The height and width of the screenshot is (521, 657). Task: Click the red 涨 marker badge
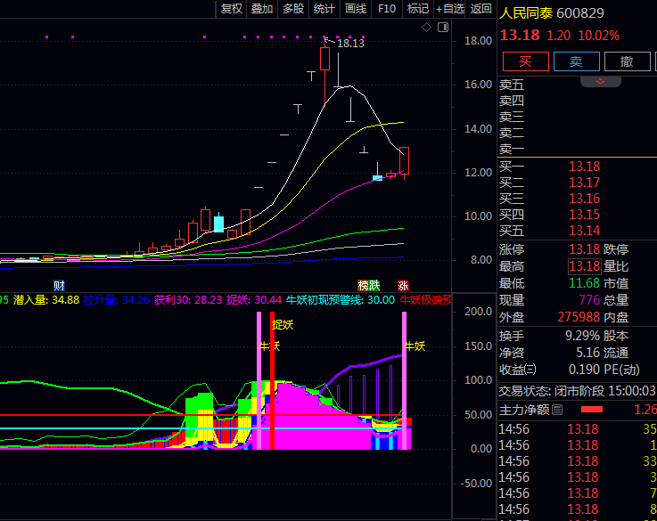coord(403,286)
